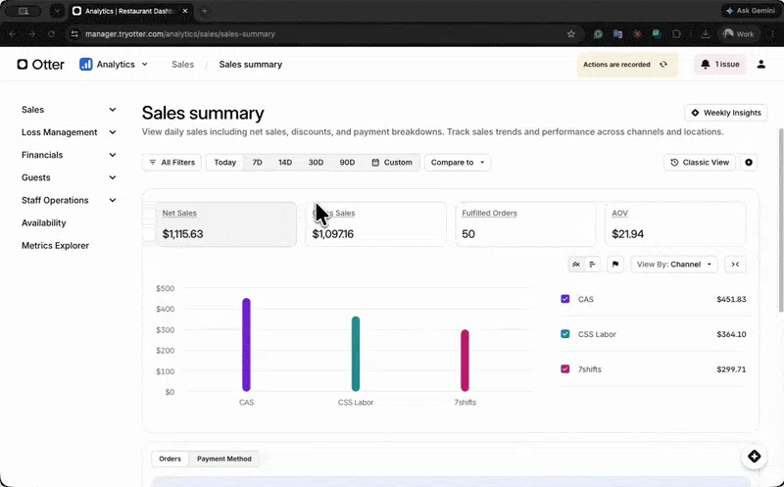
Task: Uncheck the CSS Labor channel checkbox
Action: click(x=565, y=334)
